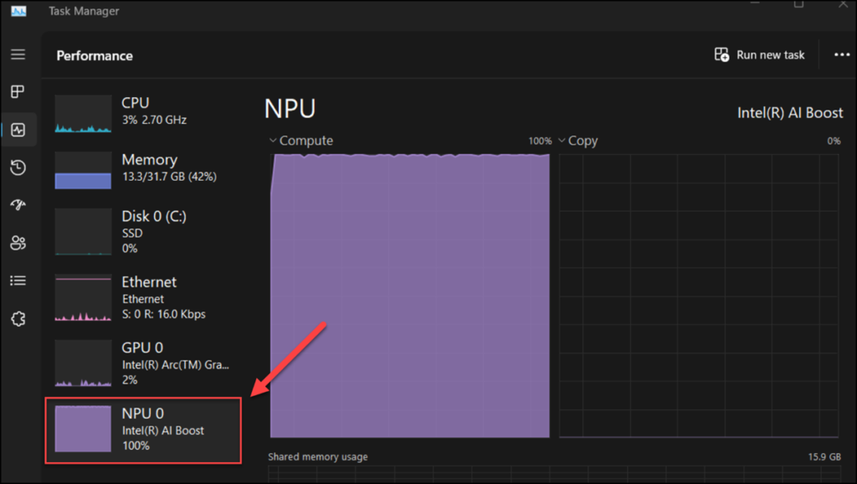Open the Services puzzle-piece icon

pyautogui.click(x=18, y=318)
